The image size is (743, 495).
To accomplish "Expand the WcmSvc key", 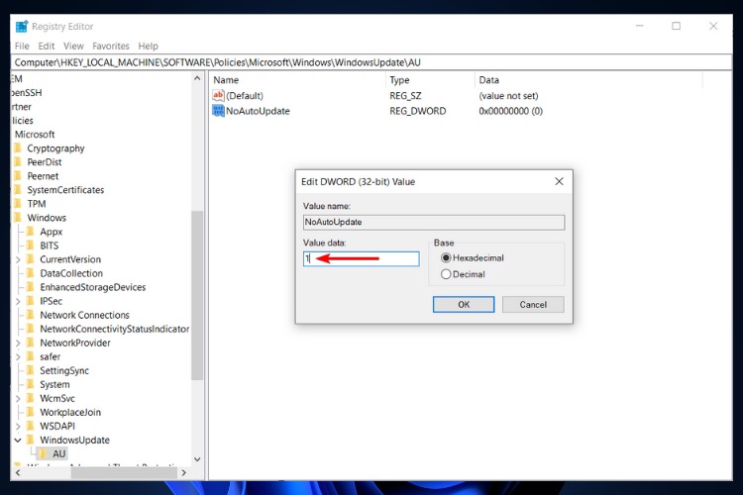I will [18, 398].
